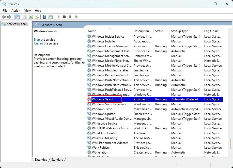Viewport: 233px width, 168px height.
Task: Click the Forward arrow in toolbar
Action: click(x=9, y=17)
